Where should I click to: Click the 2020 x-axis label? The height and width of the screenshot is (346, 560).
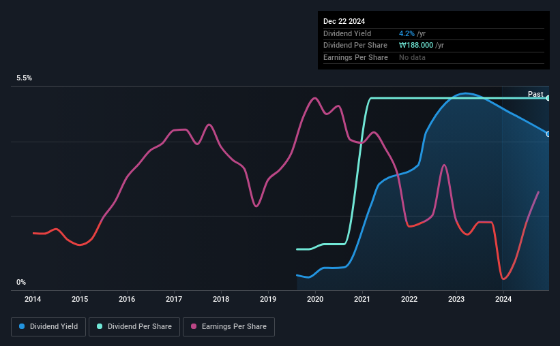pos(315,299)
